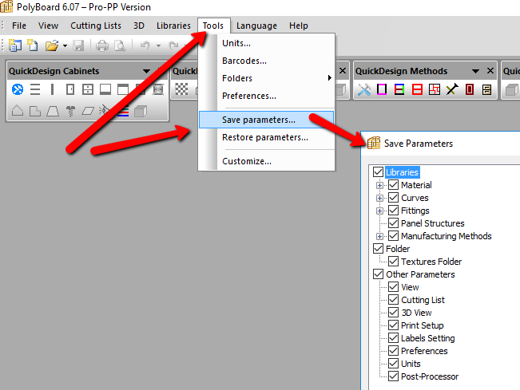Click the top rail icon in QuickDesign Cabinets

tap(123, 89)
